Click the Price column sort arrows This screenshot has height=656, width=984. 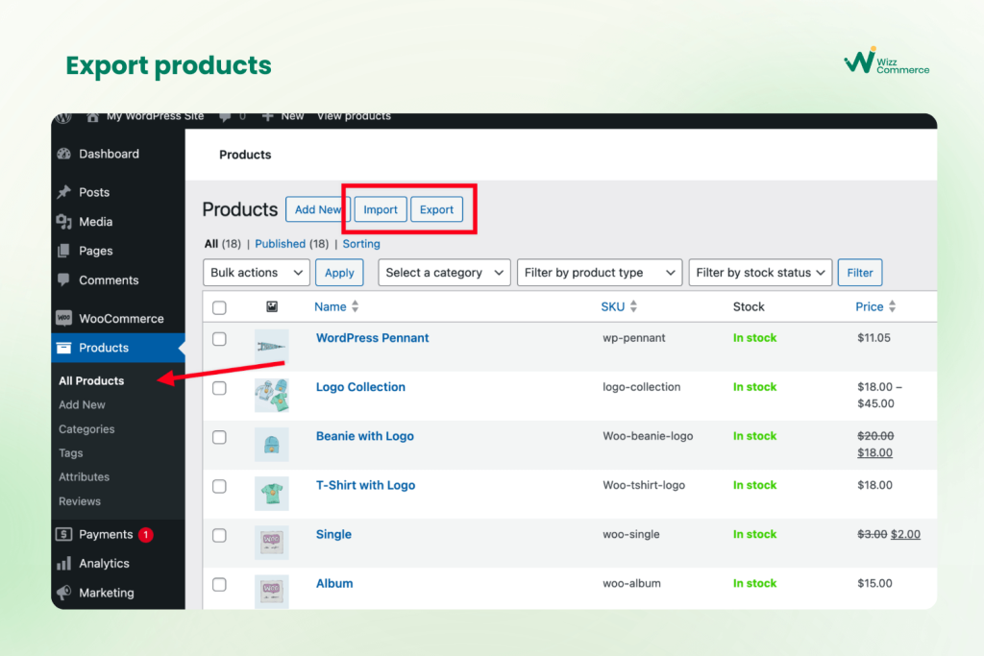click(x=893, y=306)
